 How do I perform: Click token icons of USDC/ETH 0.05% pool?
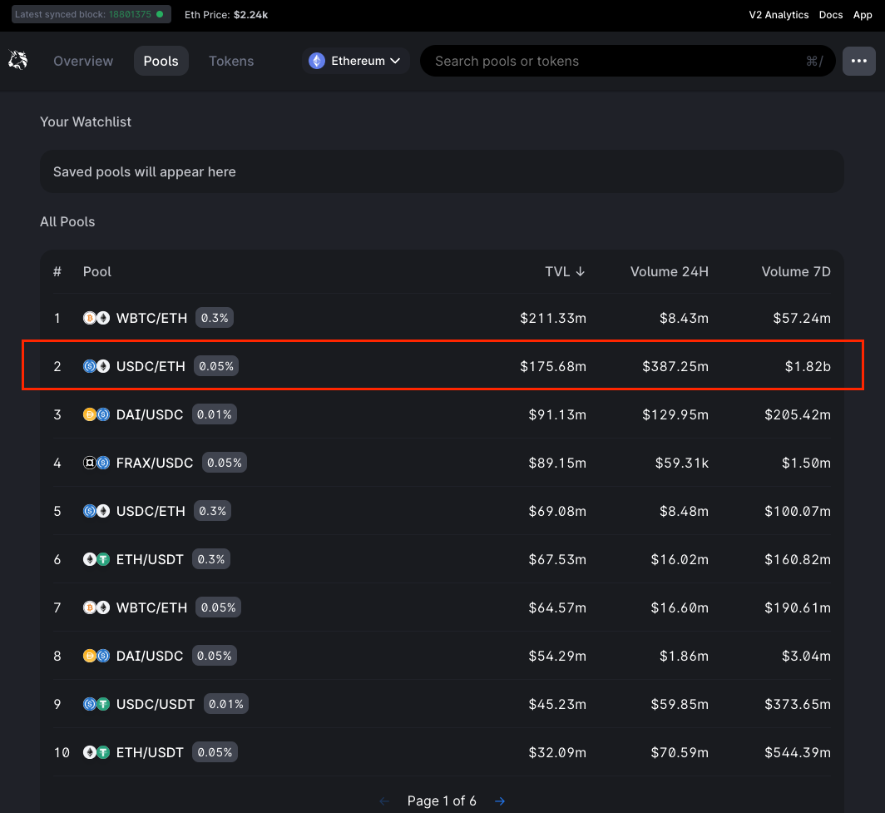pyautogui.click(x=96, y=366)
